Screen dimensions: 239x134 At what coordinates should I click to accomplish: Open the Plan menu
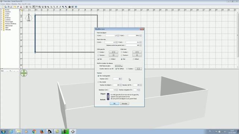pyautogui.click(x=19, y=4)
